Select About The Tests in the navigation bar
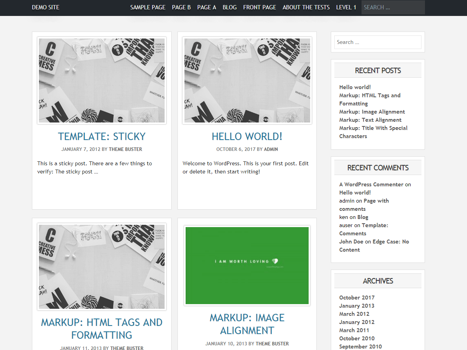467x350 pixels. [x=306, y=7]
